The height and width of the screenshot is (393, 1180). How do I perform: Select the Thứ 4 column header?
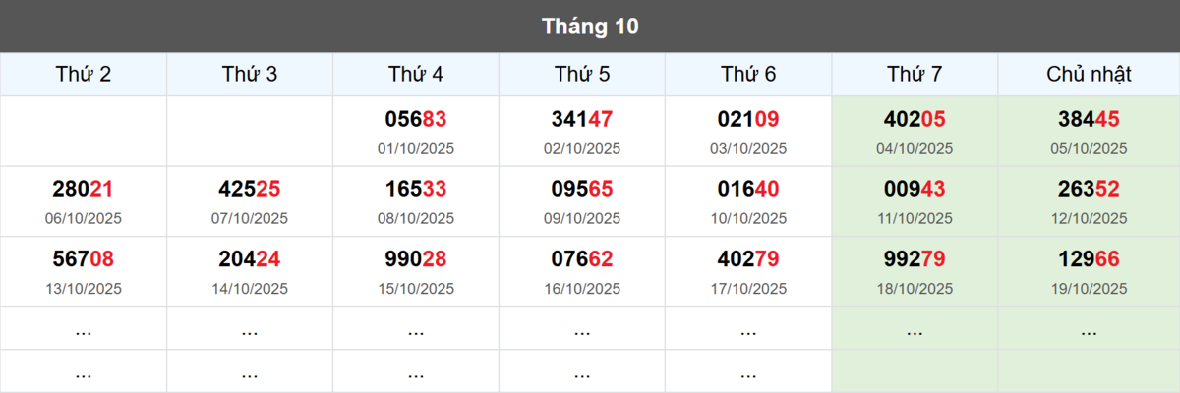(415, 74)
